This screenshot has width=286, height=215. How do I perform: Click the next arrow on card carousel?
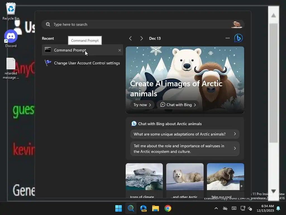242,186
